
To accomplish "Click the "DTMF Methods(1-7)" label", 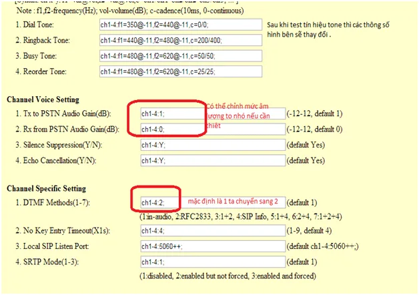I will pos(56,203).
